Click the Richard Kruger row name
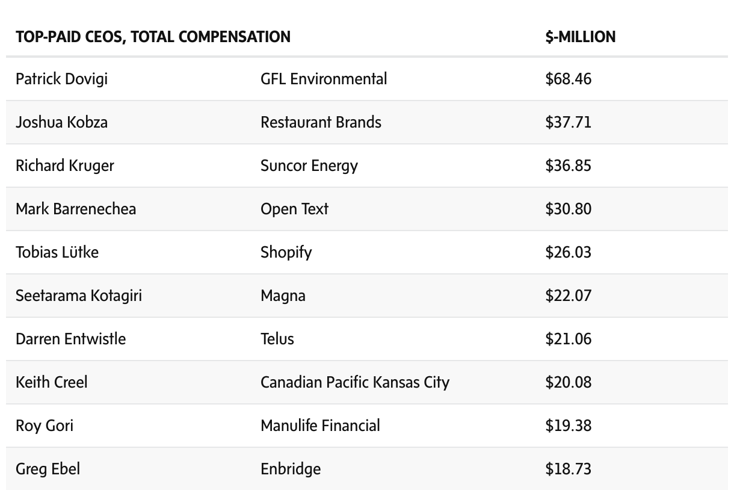Viewport: 734px width, 496px height. click(x=65, y=166)
